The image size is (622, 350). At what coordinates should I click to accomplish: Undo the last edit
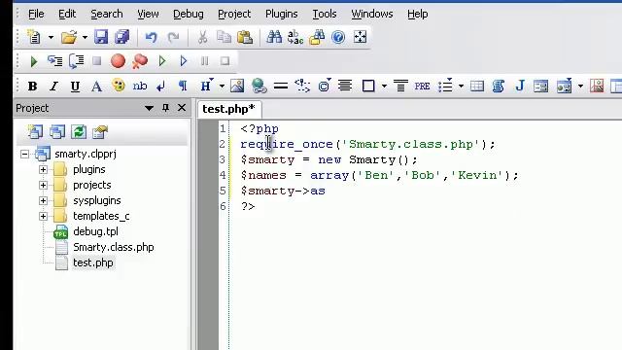[x=152, y=38]
